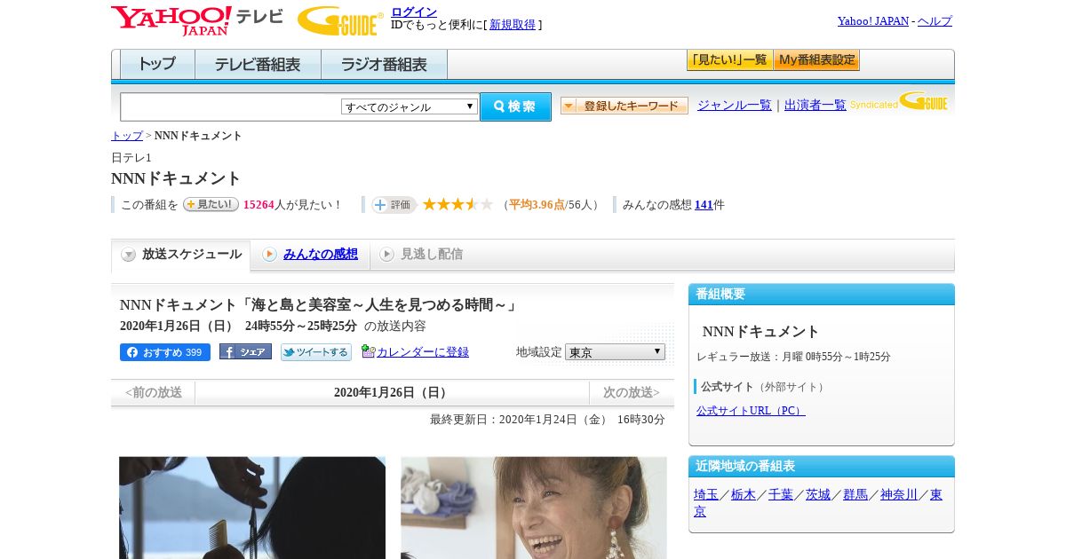Click the Facebook おすすめ 399 button
Image resolution: width=1066 pixels, height=559 pixels.
click(165, 352)
